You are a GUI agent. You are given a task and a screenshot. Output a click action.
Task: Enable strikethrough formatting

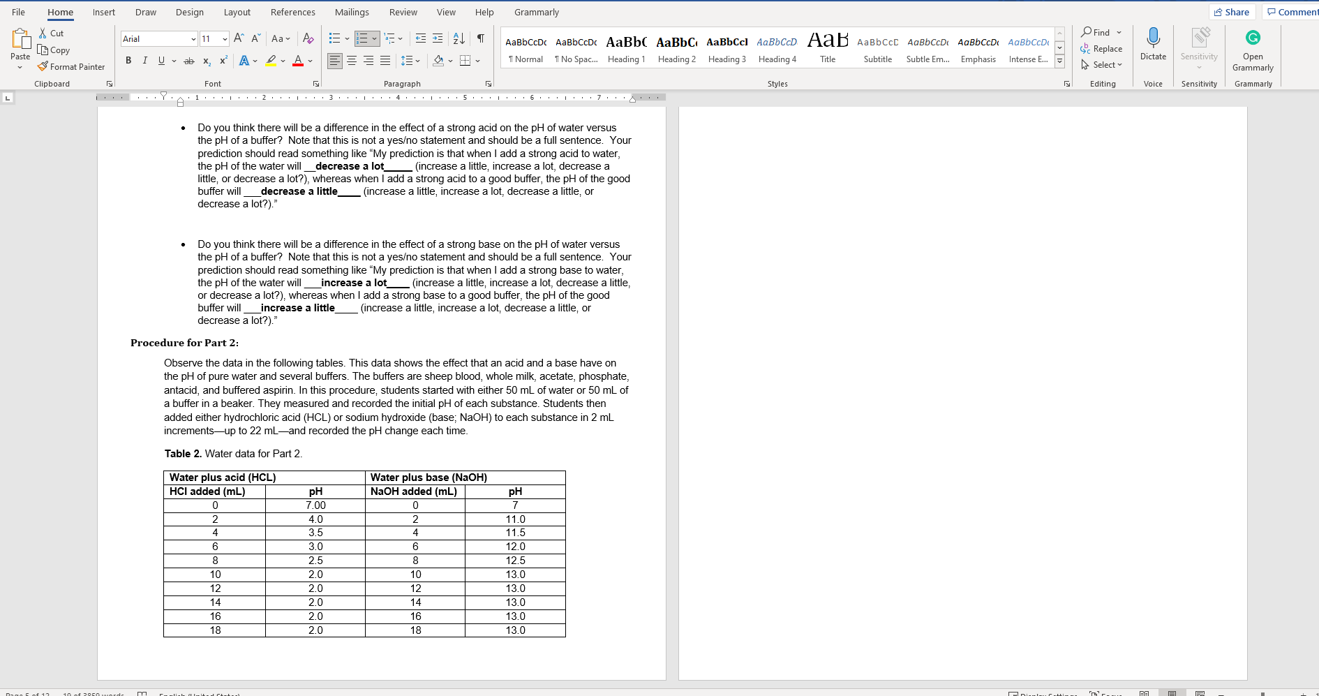(x=188, y=61)
